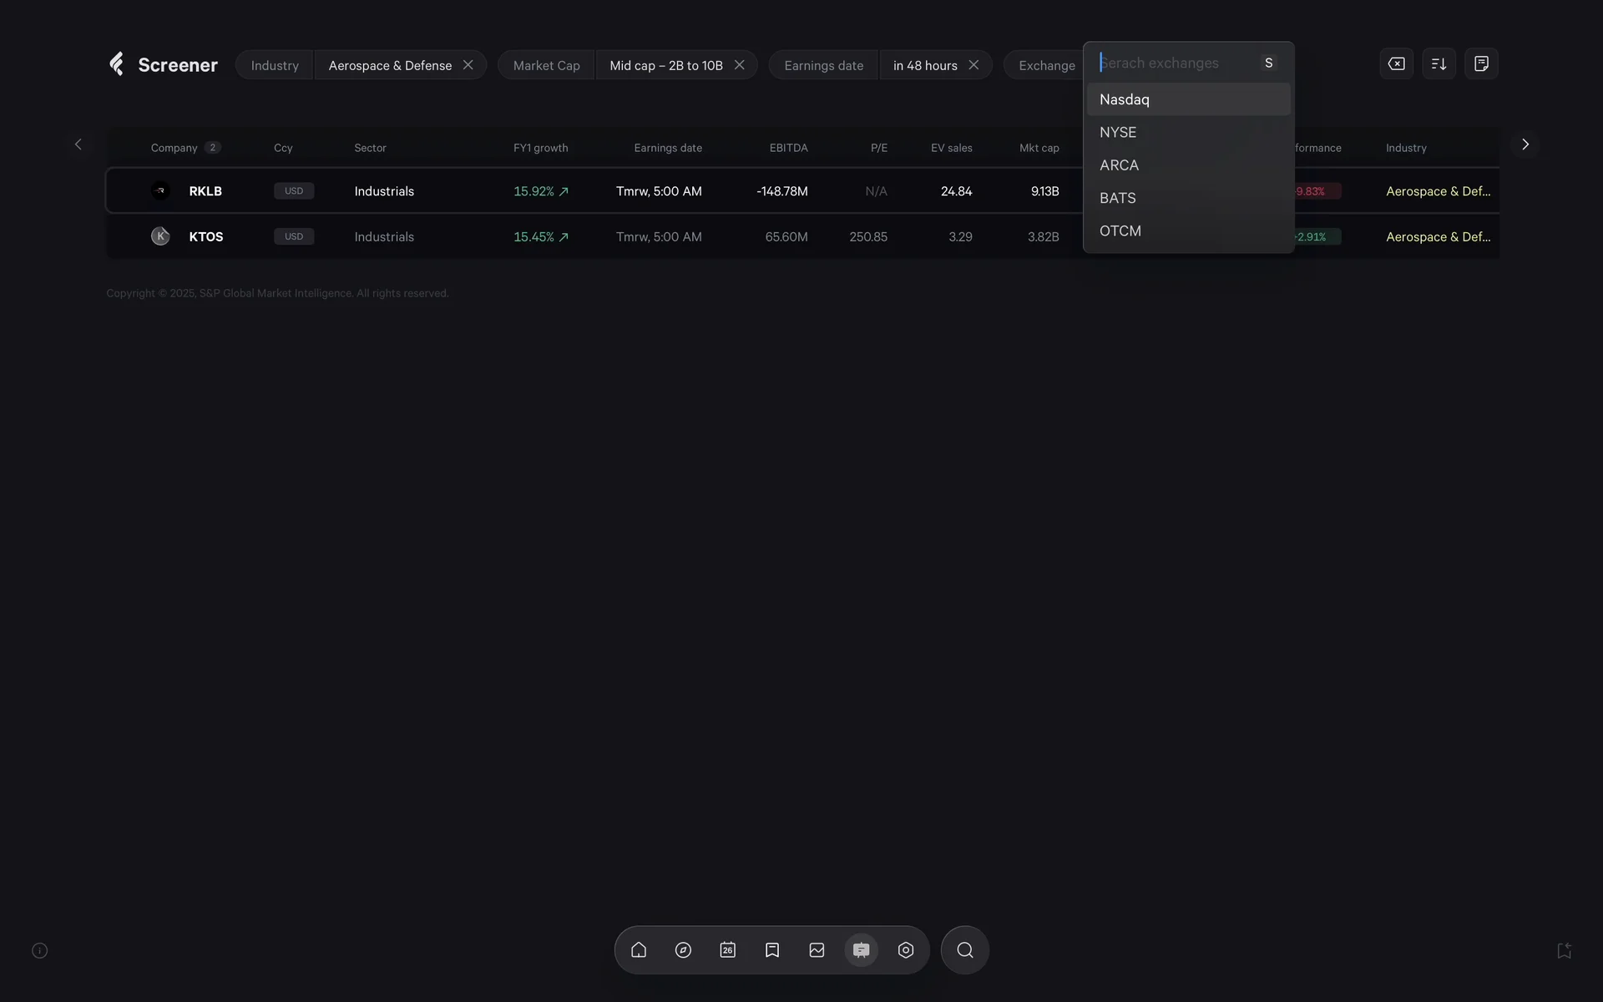Click the hexagon settings dock icon
The height and width of the screenshot is (1002, 1603).
(906, 950)
